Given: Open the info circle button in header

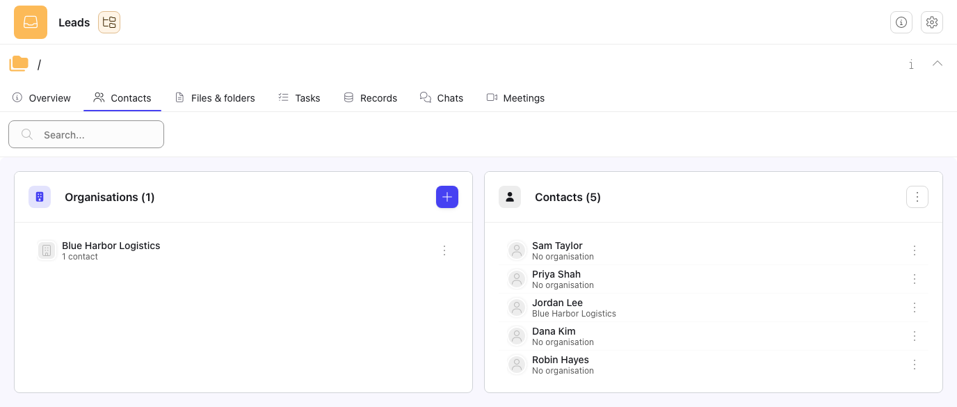Looking at the screenshot, I should [x=901, y=22].
